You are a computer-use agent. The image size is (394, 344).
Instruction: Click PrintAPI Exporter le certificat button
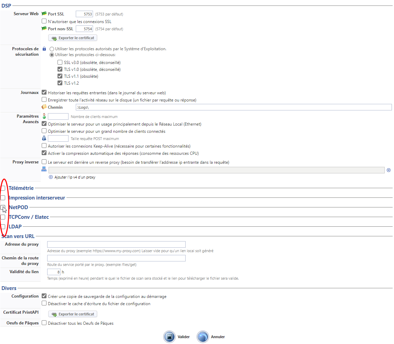coord(73,314)
